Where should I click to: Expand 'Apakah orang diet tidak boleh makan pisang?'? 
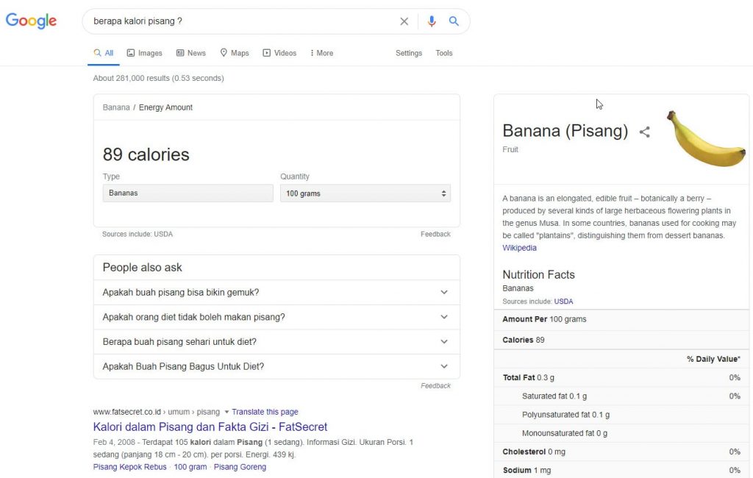pyautogui.click(x=276, y=317)
